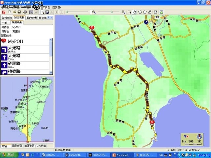Click the compass in the scale box
This screenshot has width=211, height=158.
[x=199, y=137]
